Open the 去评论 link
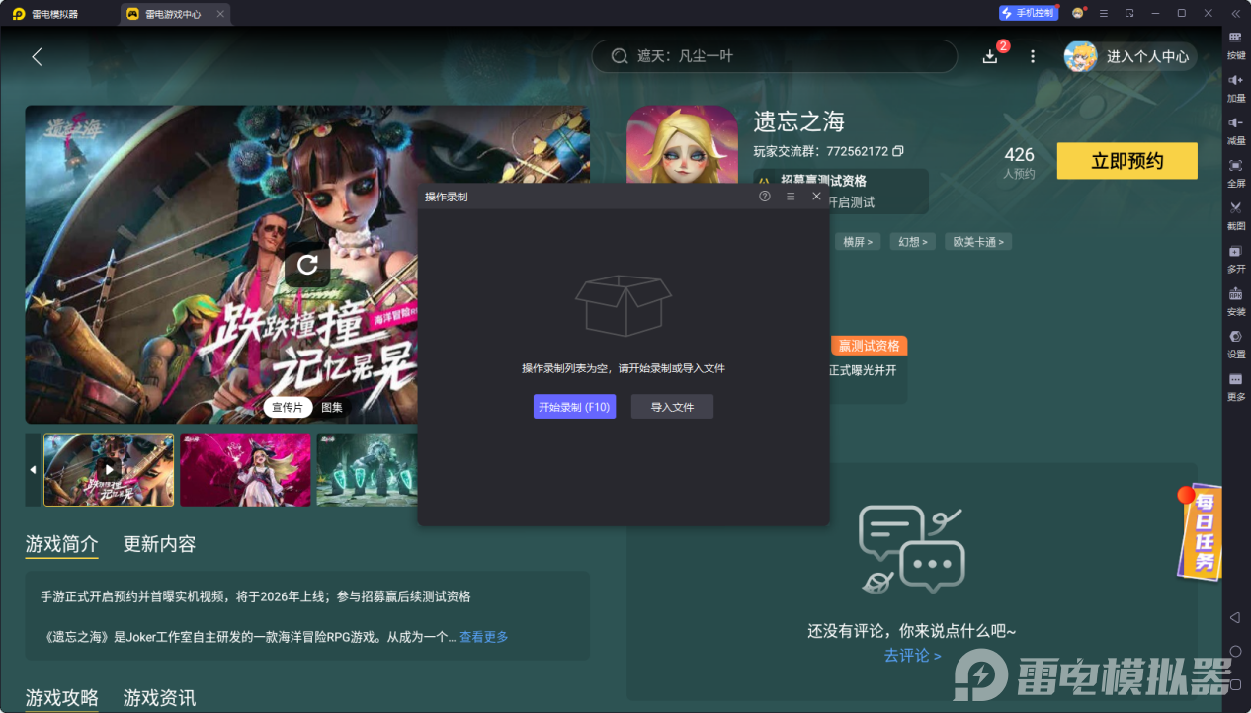The height and width of the screenshot is (713, 1251). click(x=912, y=655)
